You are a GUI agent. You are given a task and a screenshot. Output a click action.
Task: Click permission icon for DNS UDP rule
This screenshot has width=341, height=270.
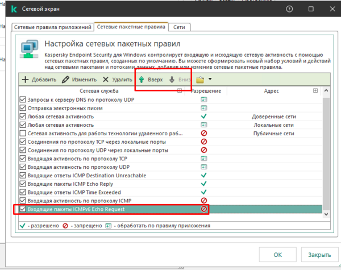click(203, 100)
